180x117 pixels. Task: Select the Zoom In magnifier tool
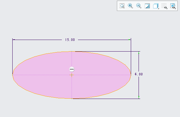[130, 6]
